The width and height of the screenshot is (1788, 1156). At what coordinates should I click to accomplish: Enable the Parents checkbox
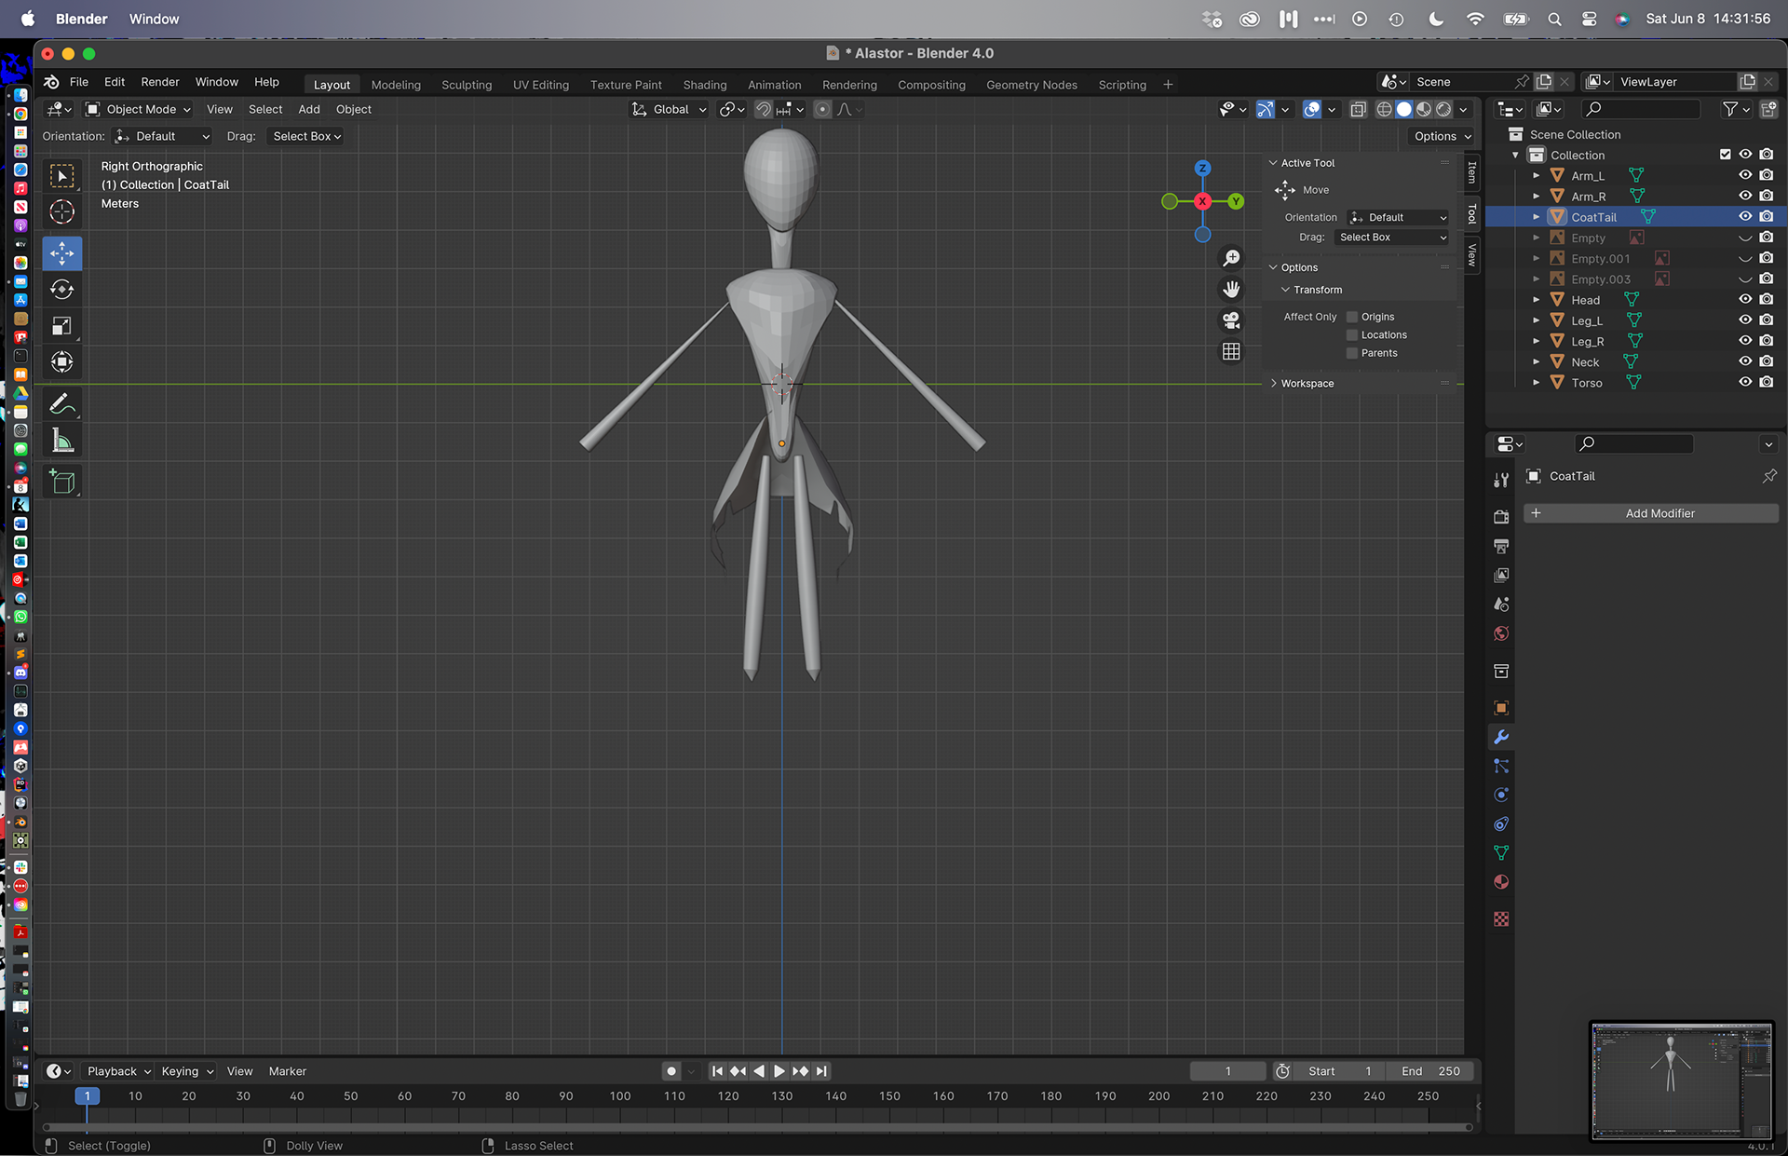coord(1352,353)
